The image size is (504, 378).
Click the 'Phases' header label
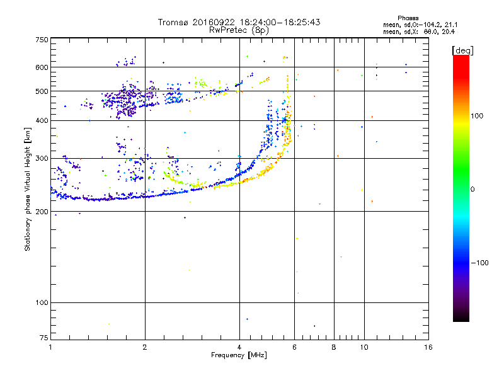408,18
